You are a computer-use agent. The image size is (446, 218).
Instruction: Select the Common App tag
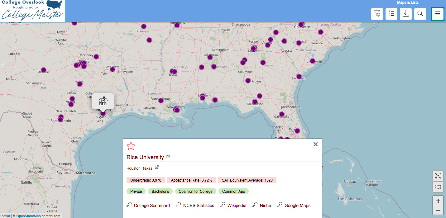(233, 191)
